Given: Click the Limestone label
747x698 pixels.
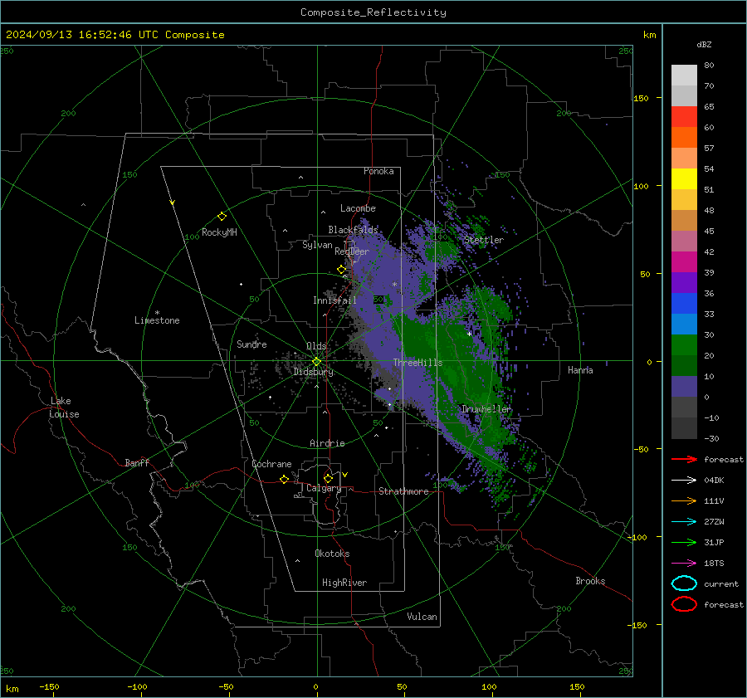Looking at the screenshot, I should coord(157,320).
